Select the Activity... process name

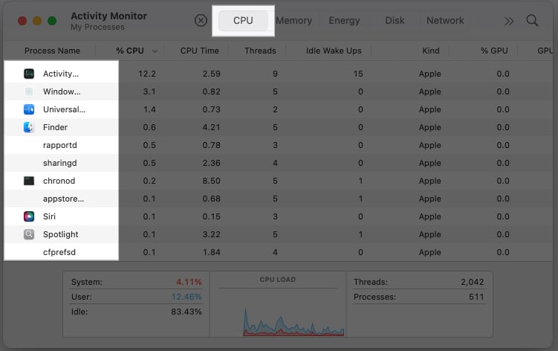pyautogui.click(x=61, y=74)
